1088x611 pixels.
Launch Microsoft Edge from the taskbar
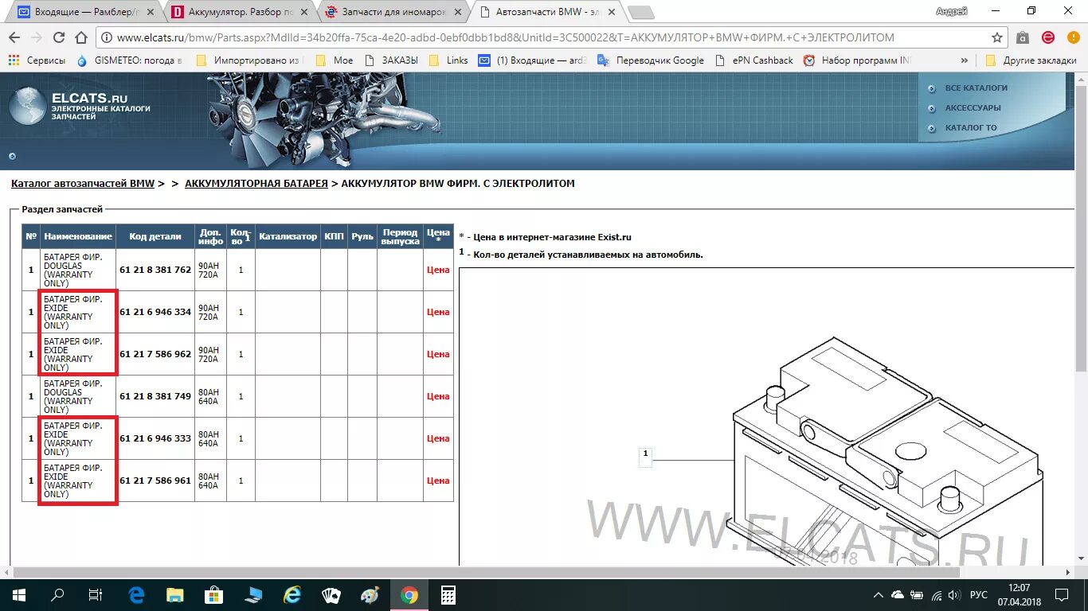click(x=135, y=595)
